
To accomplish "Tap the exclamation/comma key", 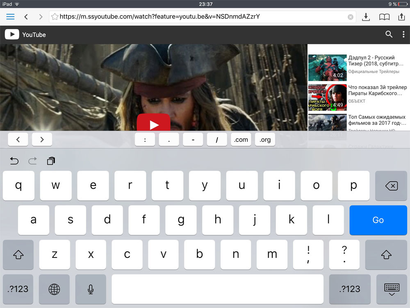I will 308,255.
